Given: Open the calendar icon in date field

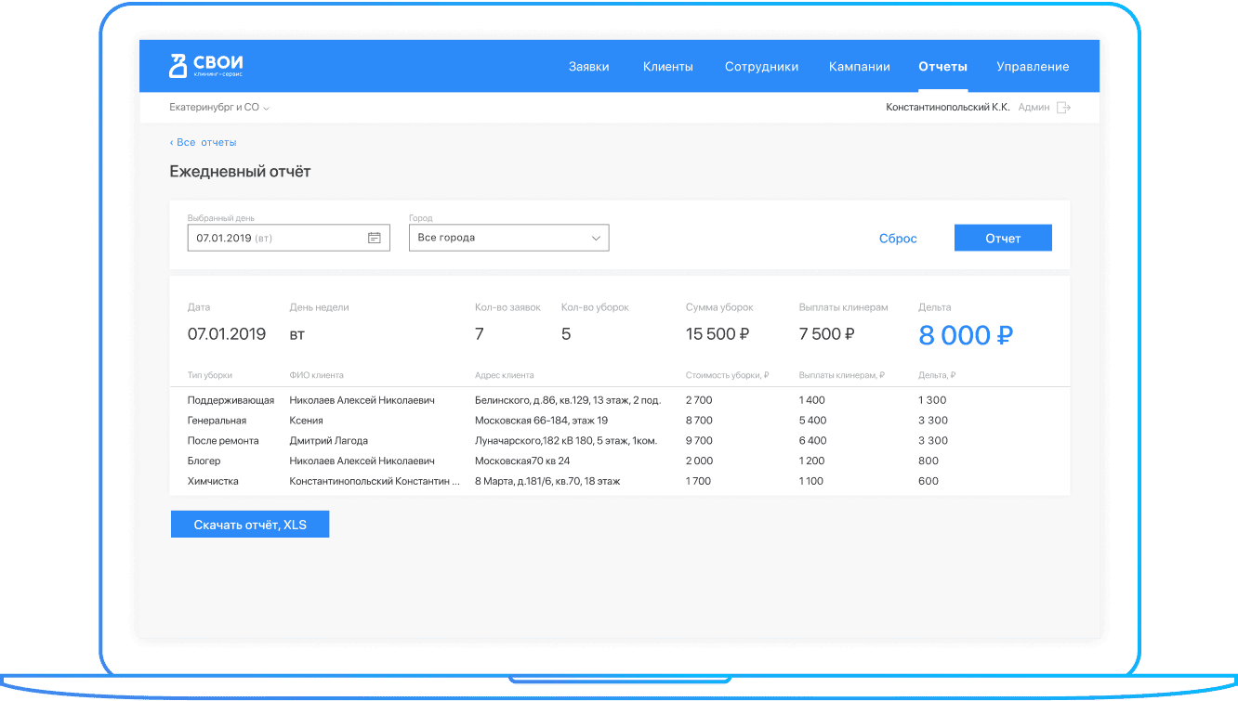Looking at the screenshot, I should point(374,238).
